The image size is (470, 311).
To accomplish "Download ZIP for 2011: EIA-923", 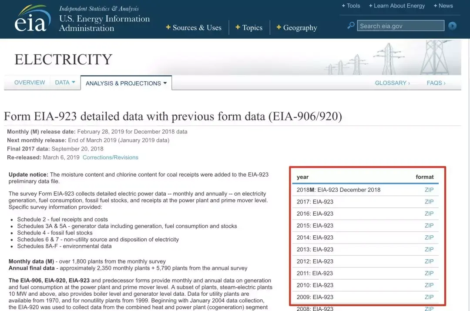I will tap(429, 273).
